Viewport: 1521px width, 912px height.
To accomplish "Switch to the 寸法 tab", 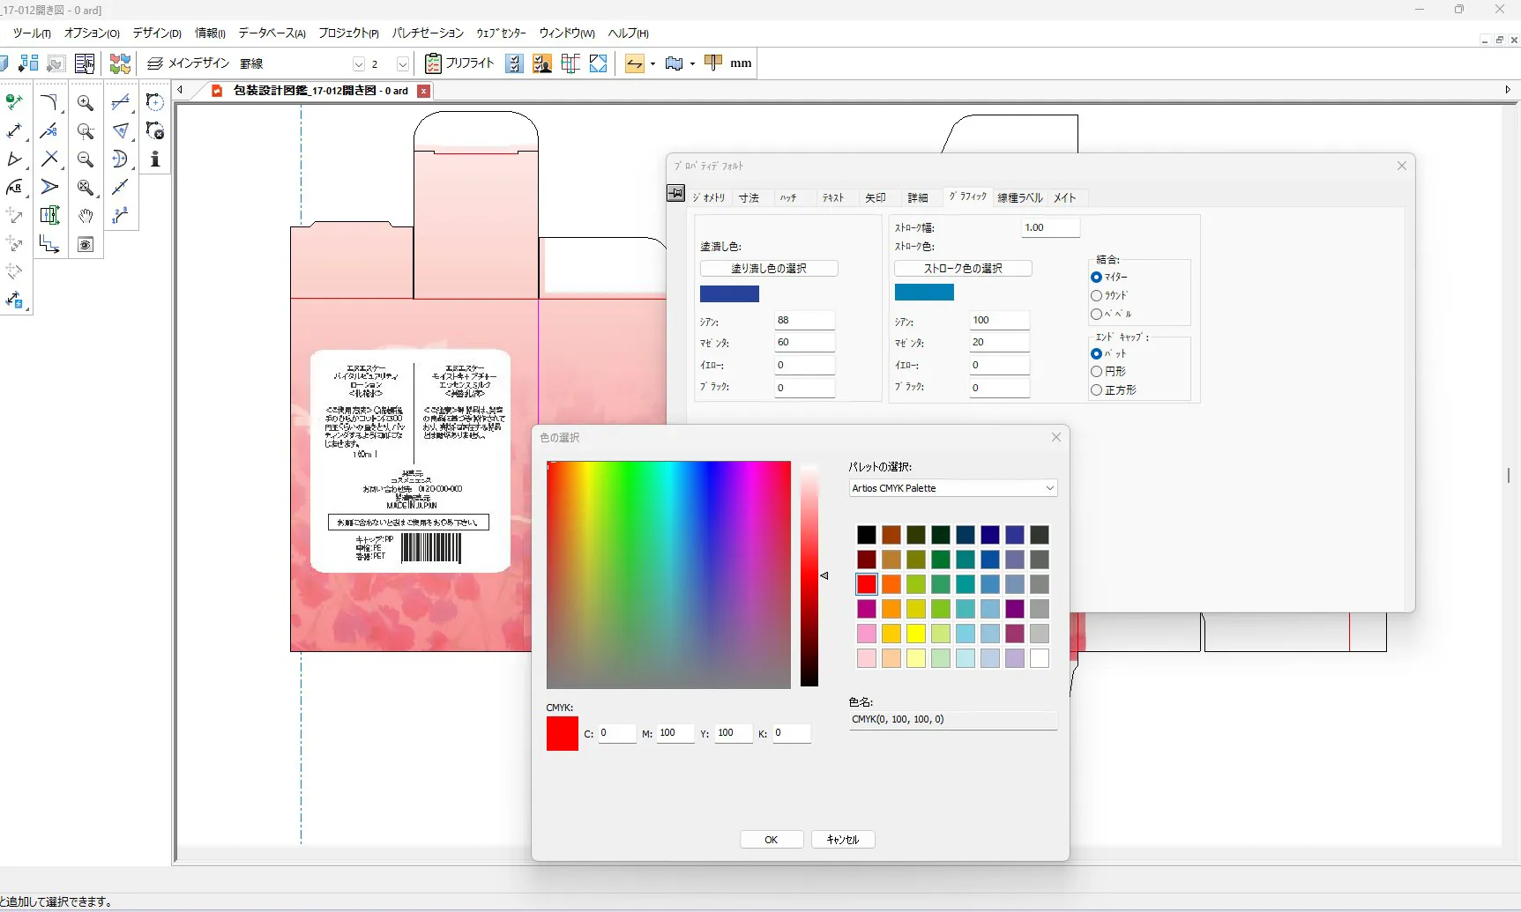I will coord(749,198).
